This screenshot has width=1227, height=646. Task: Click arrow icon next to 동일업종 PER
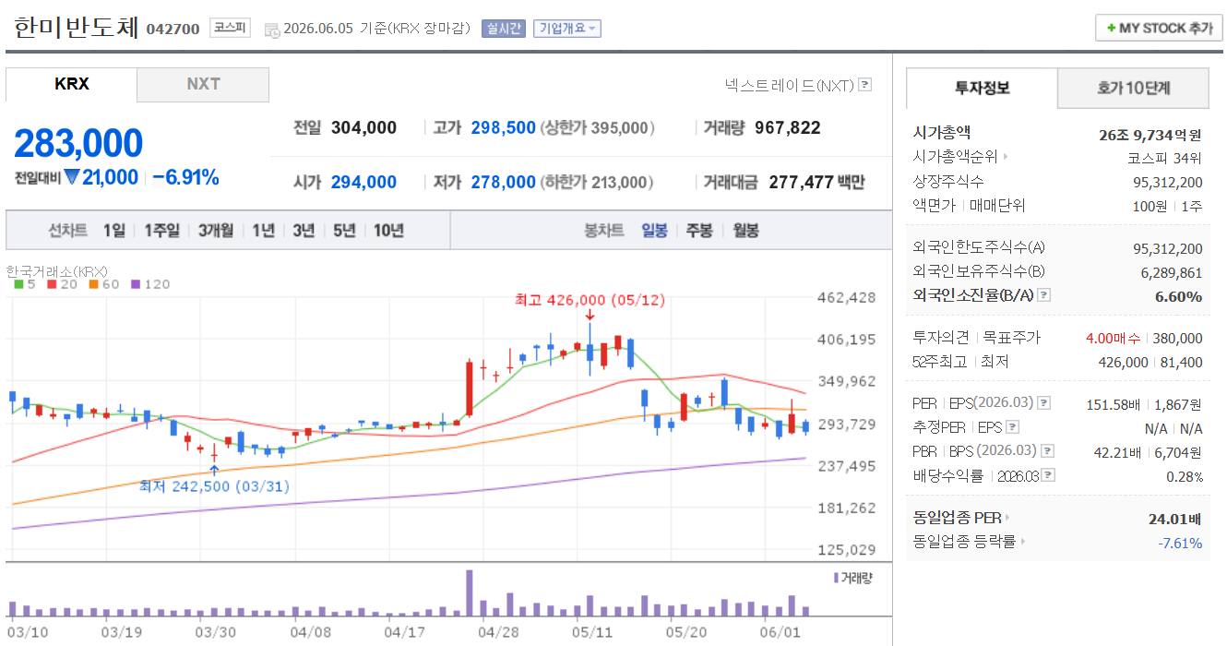tap(1007, 518)
